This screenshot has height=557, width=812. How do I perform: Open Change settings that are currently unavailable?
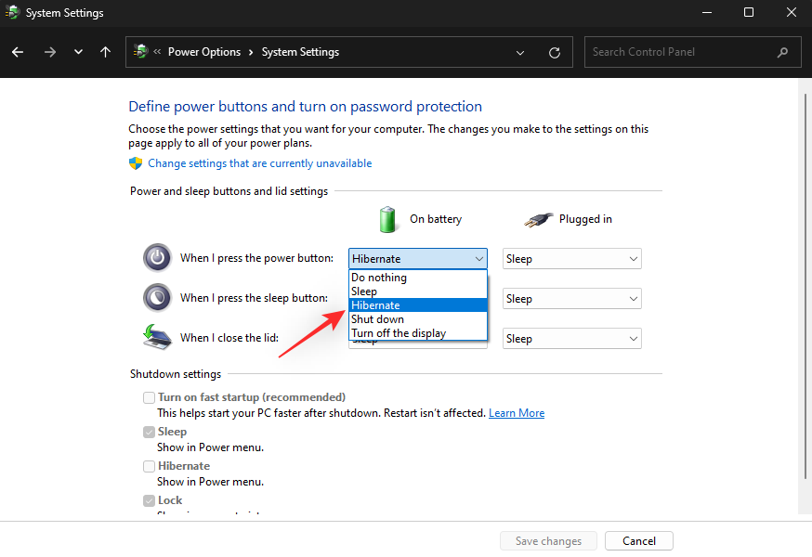pyautogui.click(x=259, y=163)
